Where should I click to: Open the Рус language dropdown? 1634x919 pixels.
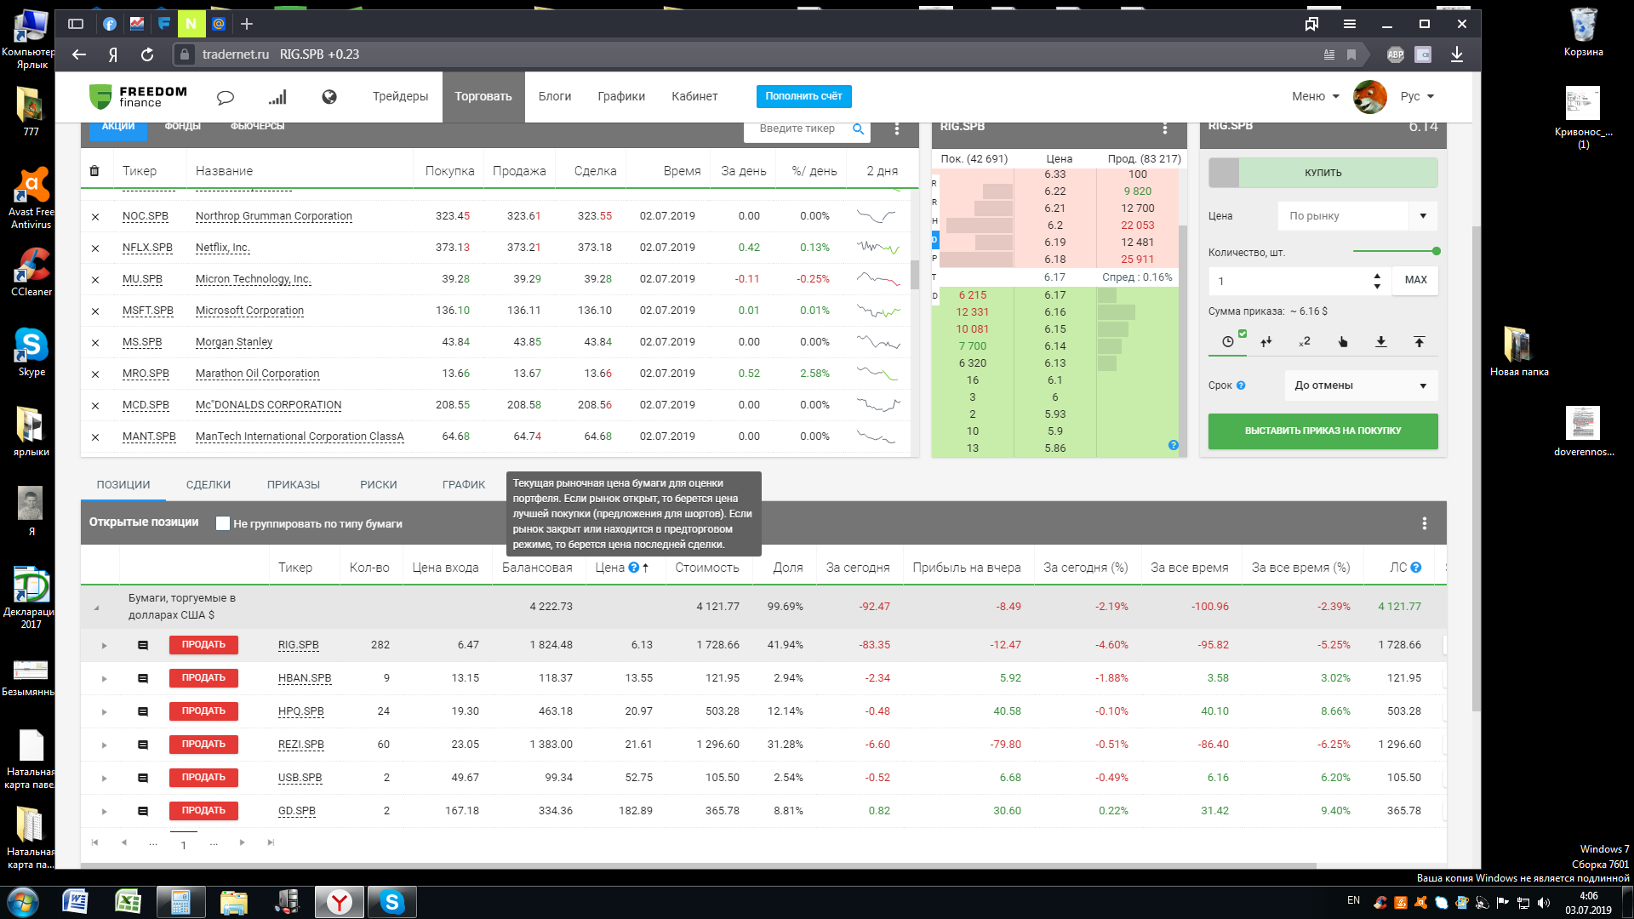coord(1417,97)
